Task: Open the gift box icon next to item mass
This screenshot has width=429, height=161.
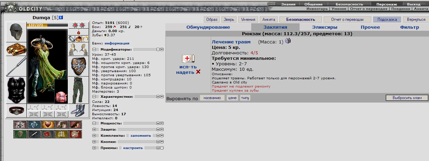Action: pos(288,41)
